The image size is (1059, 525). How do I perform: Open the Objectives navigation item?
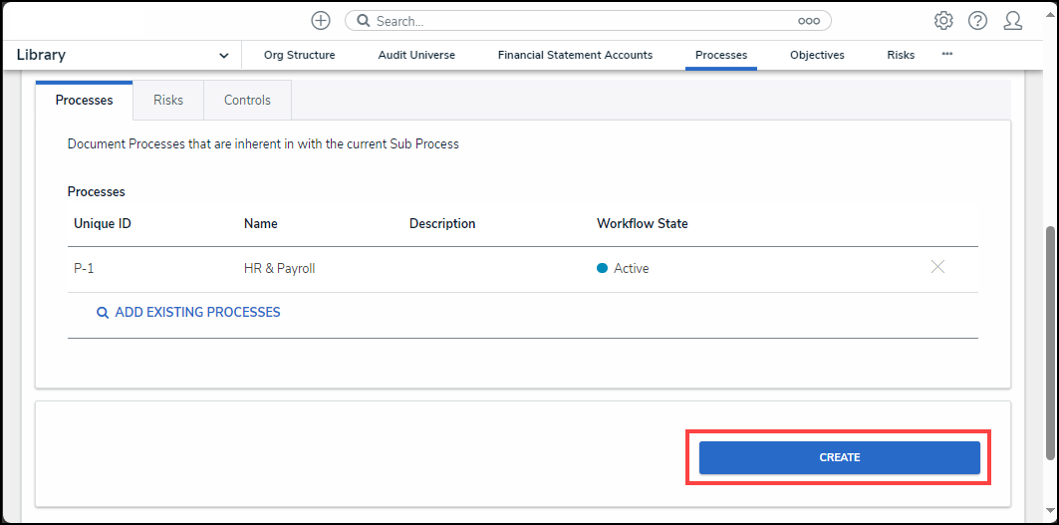click(817, 56)
